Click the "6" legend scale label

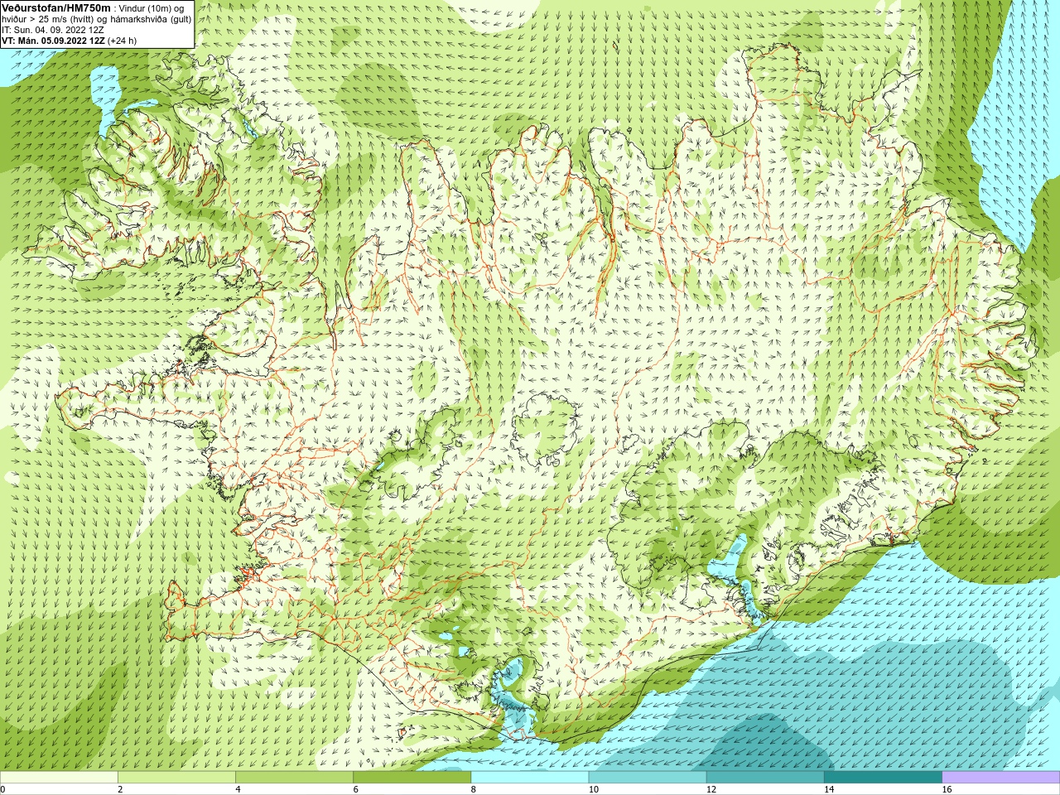[x=356, y=789]
